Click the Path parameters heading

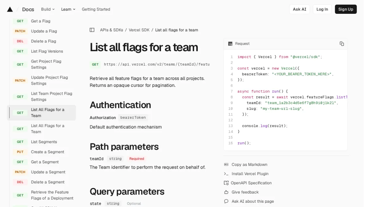(x=124, y=147)
